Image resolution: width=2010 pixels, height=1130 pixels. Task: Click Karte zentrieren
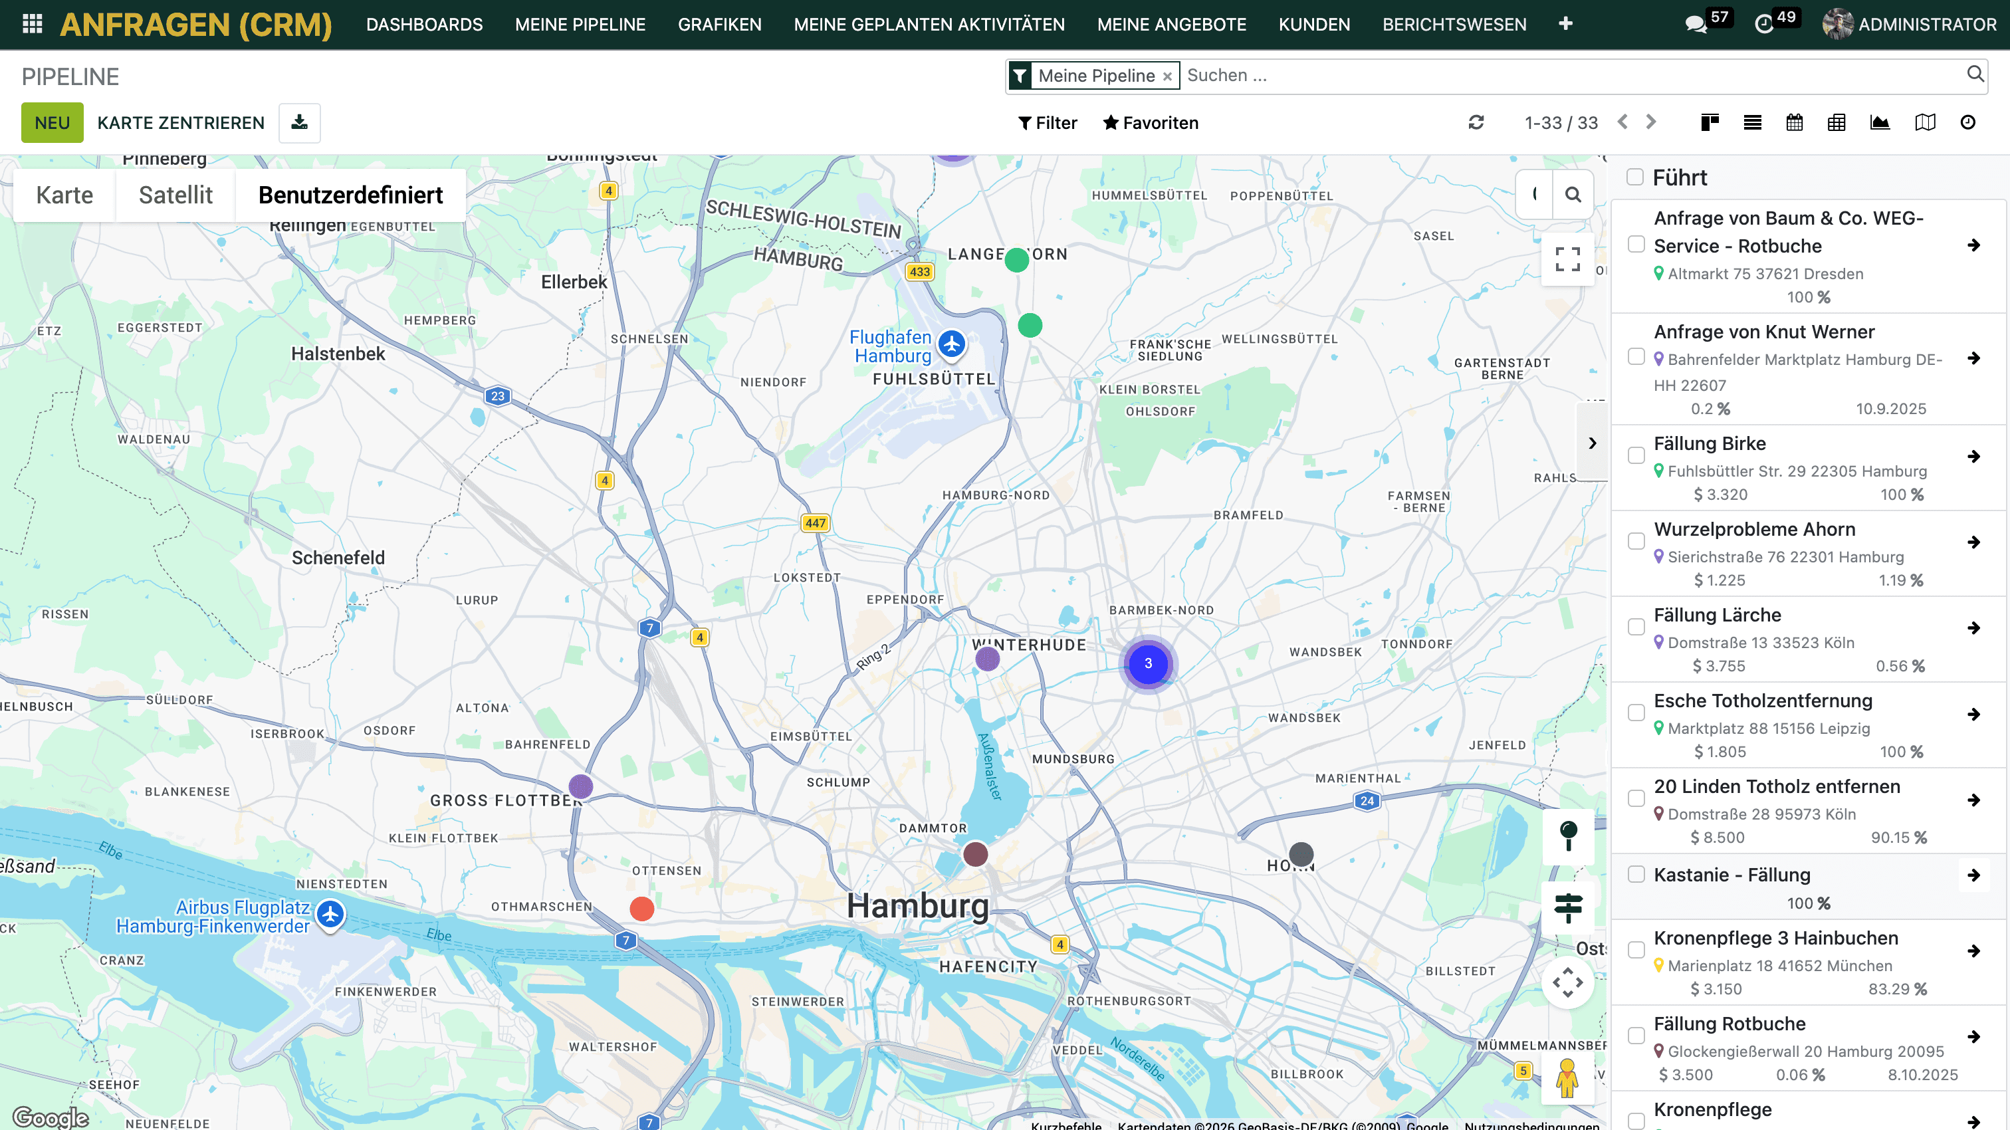coord(180,122)
